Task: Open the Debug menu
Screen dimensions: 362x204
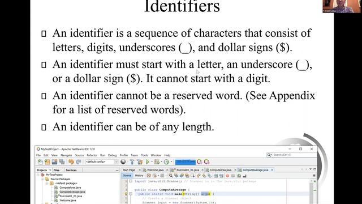Action: coord(113,155)
